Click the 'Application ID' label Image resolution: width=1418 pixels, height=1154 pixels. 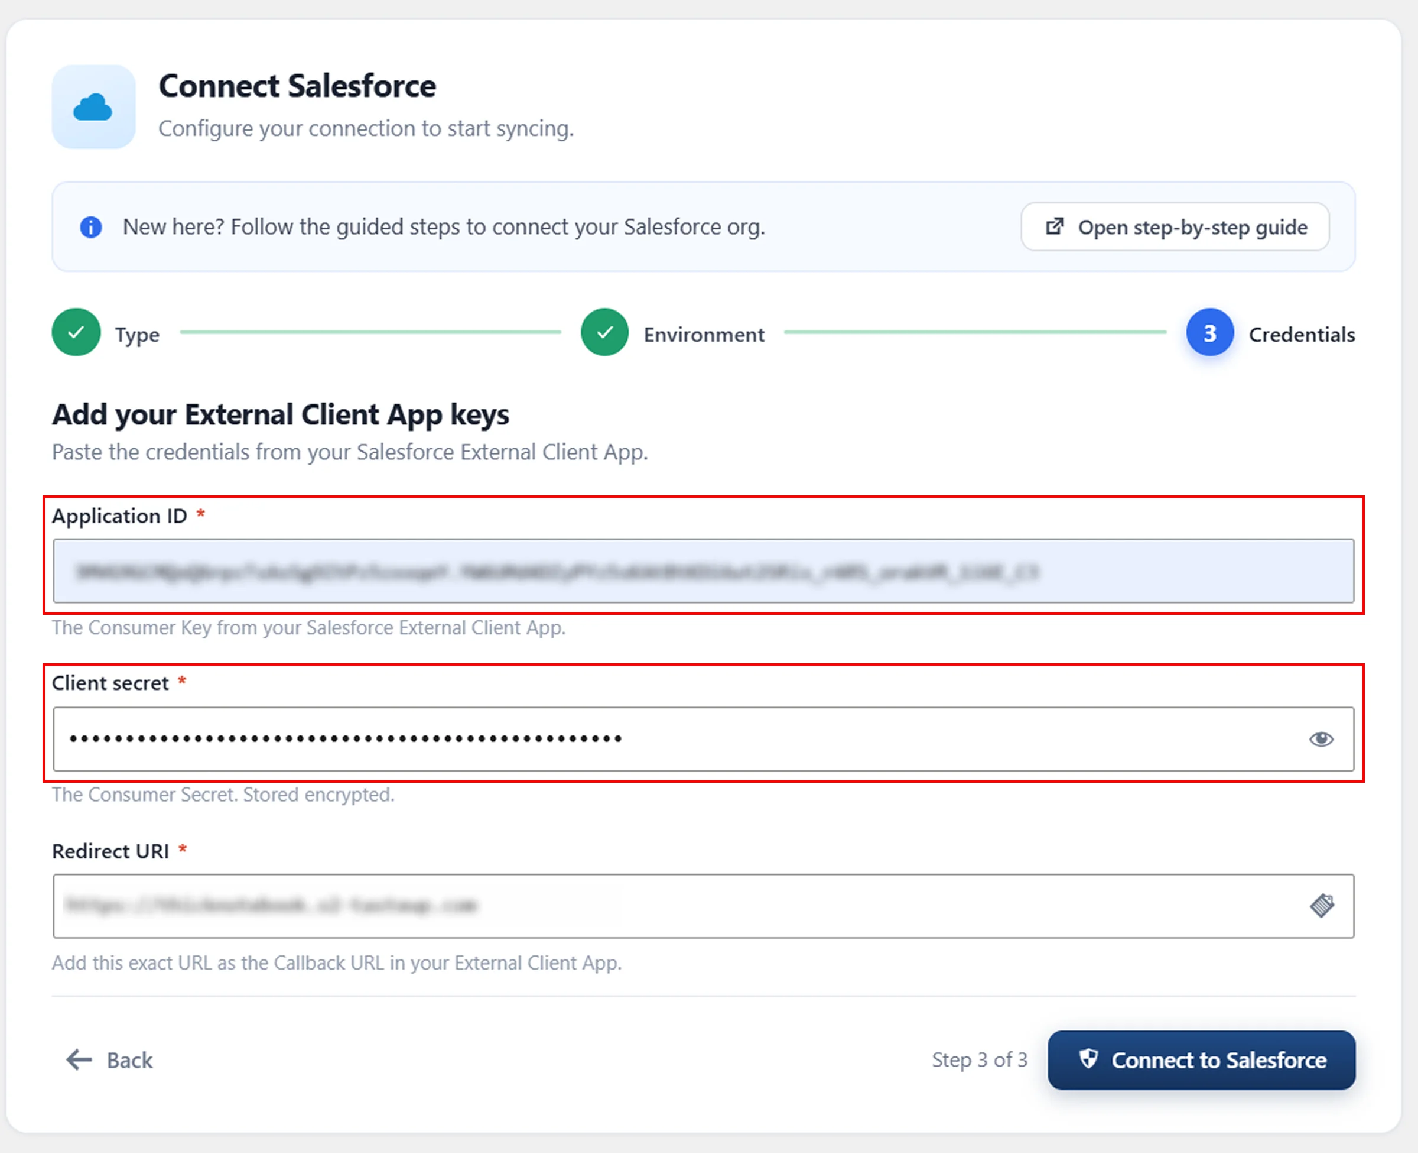(119, 516)
